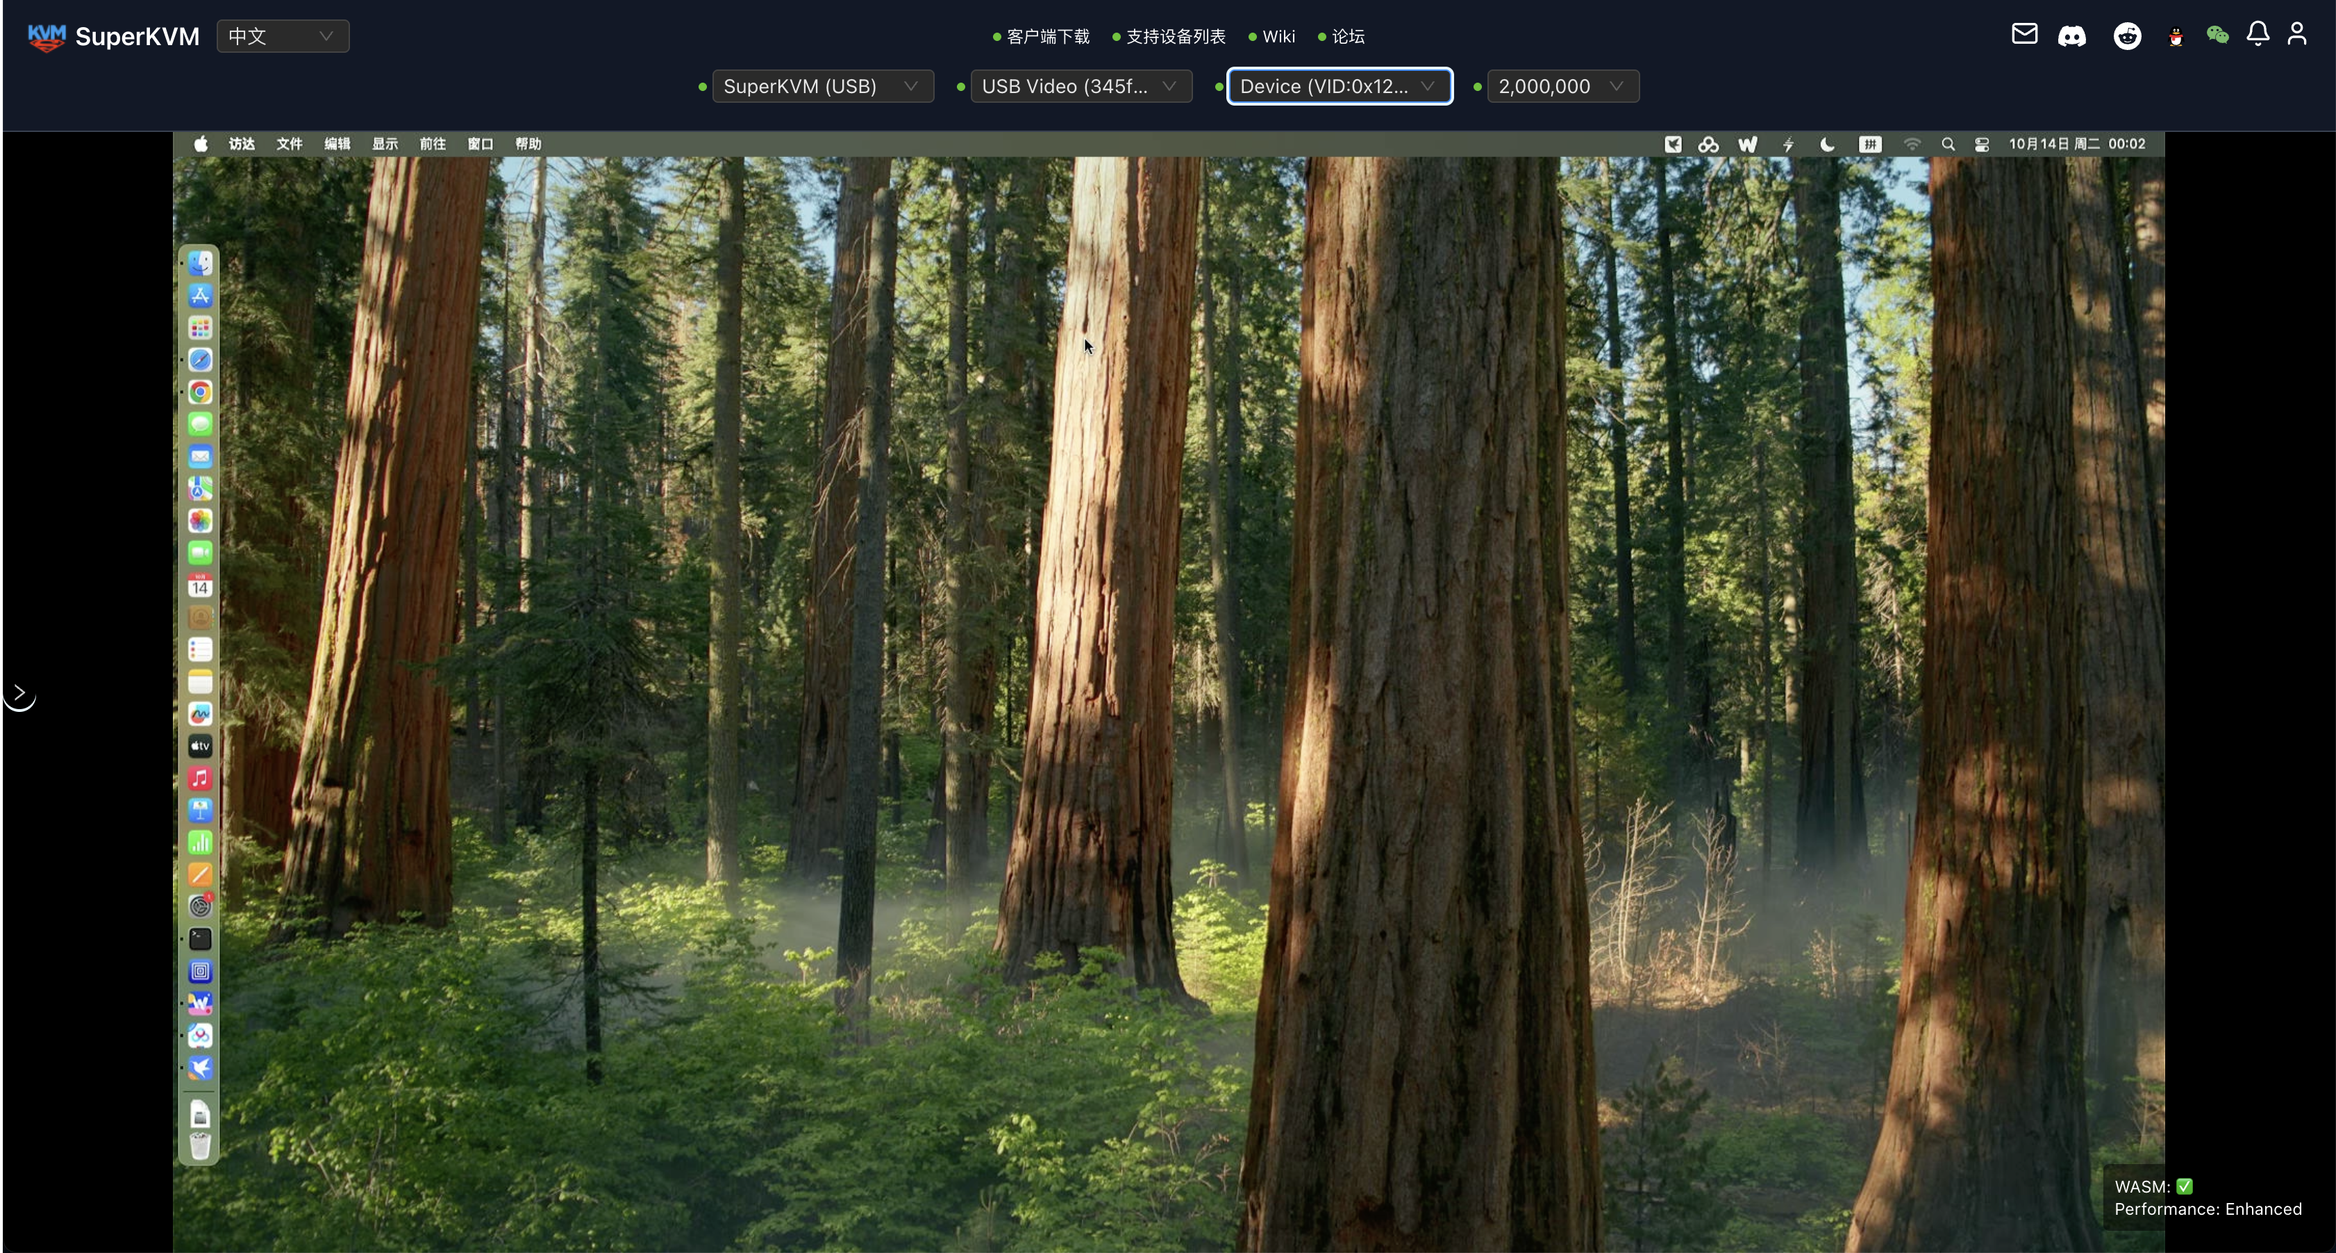Open the 客户端下载 link
The image size is (2336, 1253).
pyautogui.click(x=1047, y=36)
